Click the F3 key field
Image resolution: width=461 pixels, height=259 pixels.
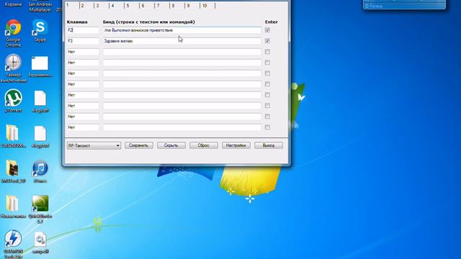click(83, 41)
